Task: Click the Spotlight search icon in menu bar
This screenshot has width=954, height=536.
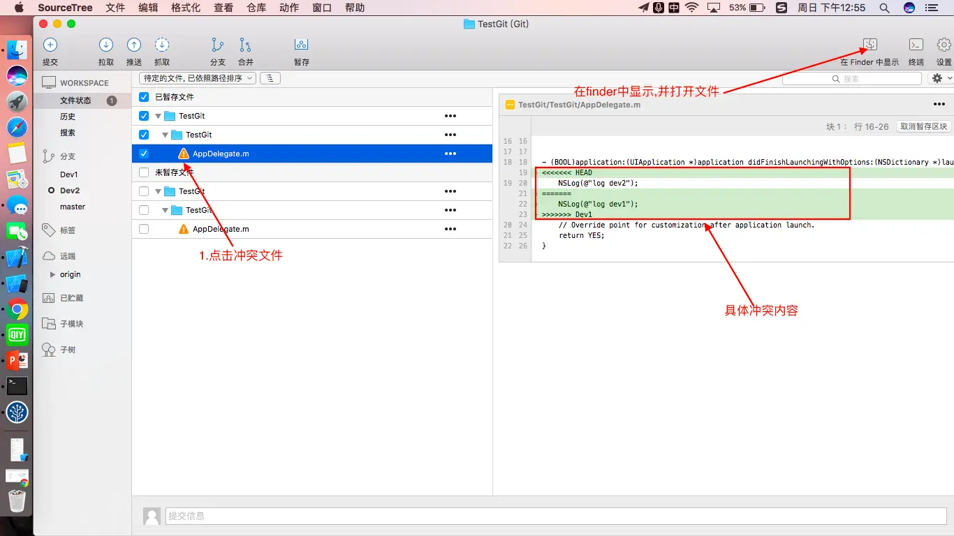Action: point(884,8)
